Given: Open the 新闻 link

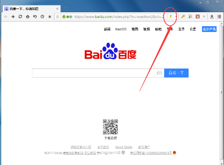Looking at the screenshot, I should [107, 29].
